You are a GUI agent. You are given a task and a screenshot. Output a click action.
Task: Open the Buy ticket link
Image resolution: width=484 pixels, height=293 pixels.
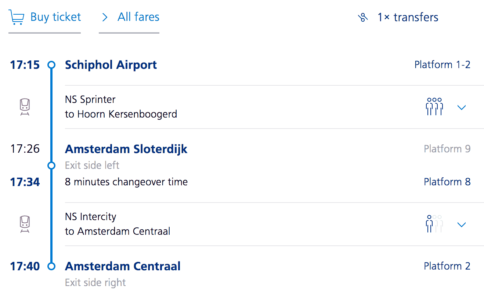coord(55,17)
